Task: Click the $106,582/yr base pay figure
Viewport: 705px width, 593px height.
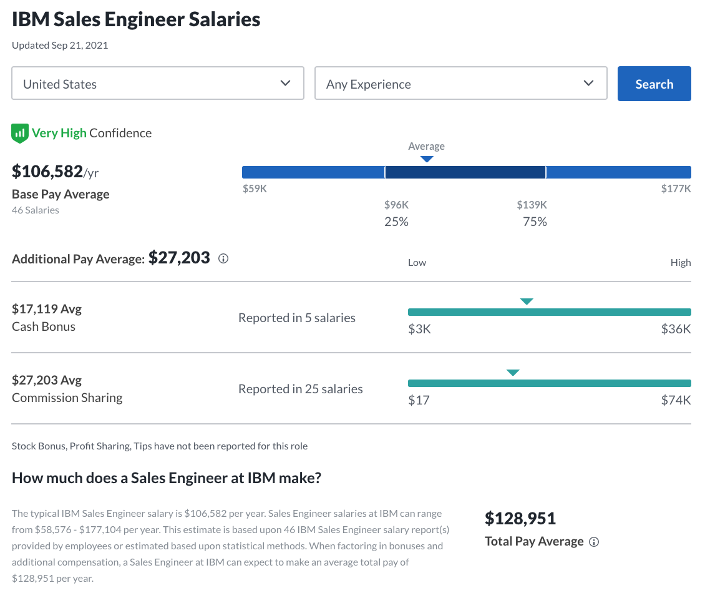Action: (x=56, y=172)
